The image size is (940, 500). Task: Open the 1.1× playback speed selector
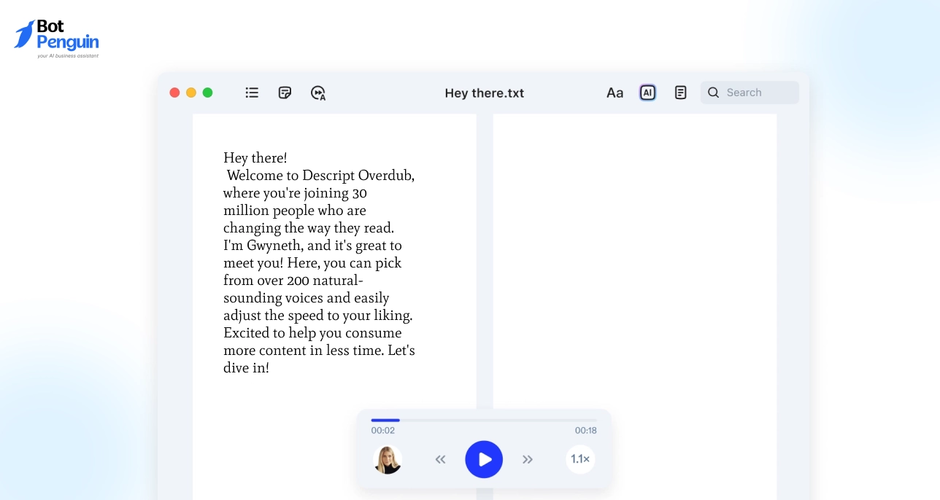[580, 459]
